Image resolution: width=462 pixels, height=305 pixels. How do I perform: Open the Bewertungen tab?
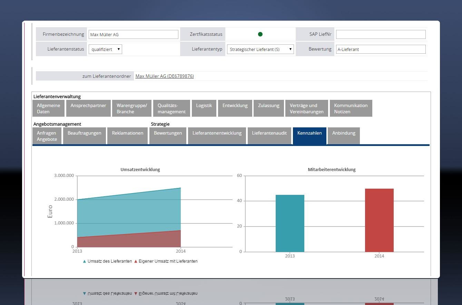[168, 136]
